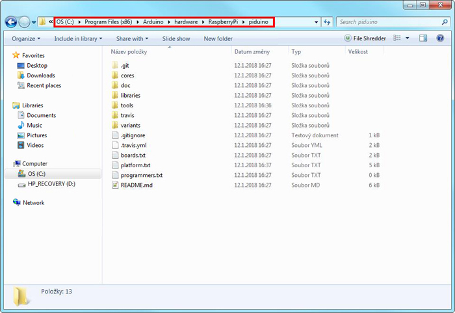
Task: Open the view options dropdown arrow
Action: coord(408,38)
